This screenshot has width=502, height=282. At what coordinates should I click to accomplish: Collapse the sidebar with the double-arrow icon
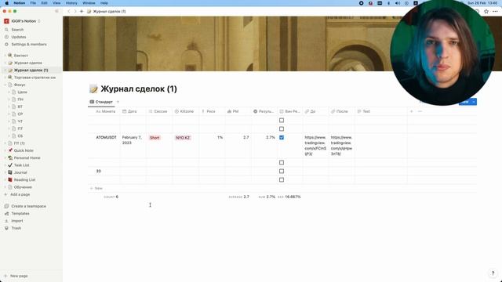pos(56,11)
